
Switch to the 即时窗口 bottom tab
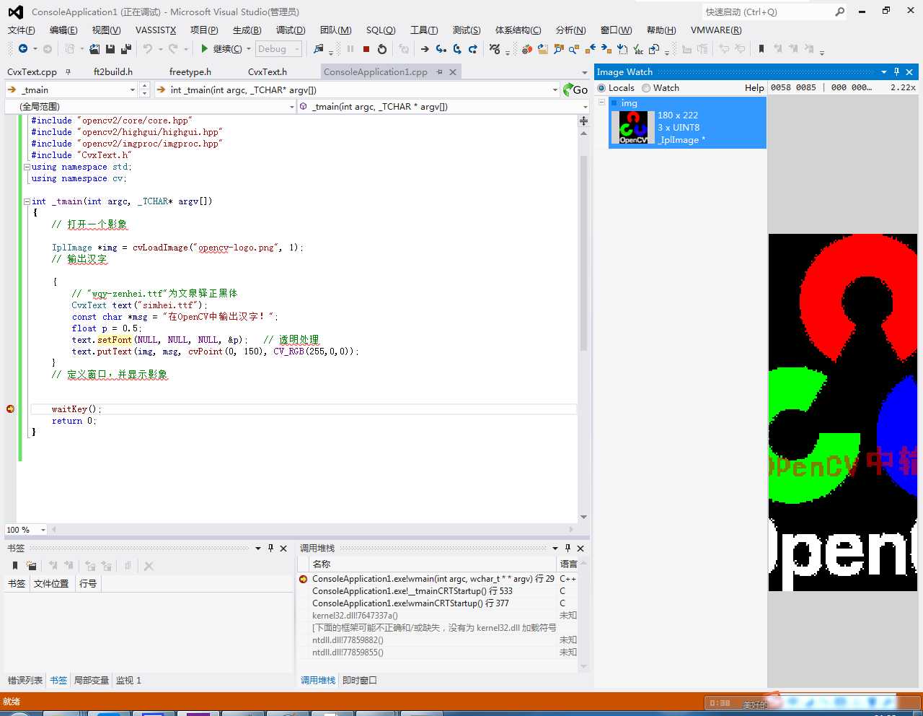(x=360, y=680)
